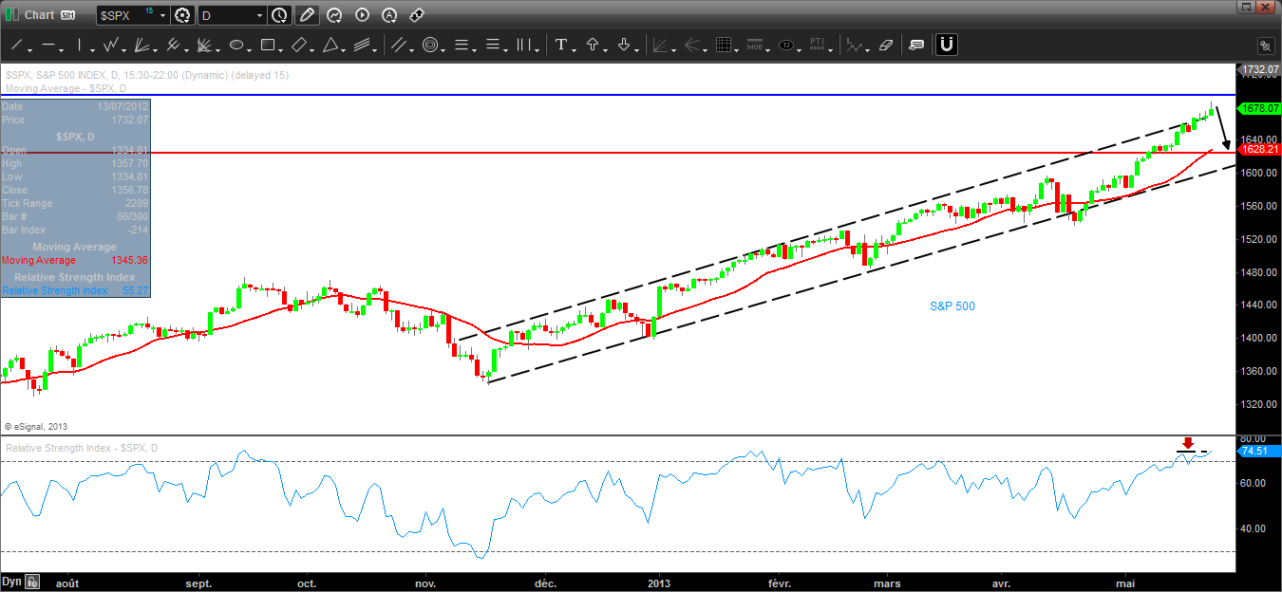The height and width of the screenshot is (592, 1282).
Task: Click the 'Tick Range 2289' data row
Action: 75,203
